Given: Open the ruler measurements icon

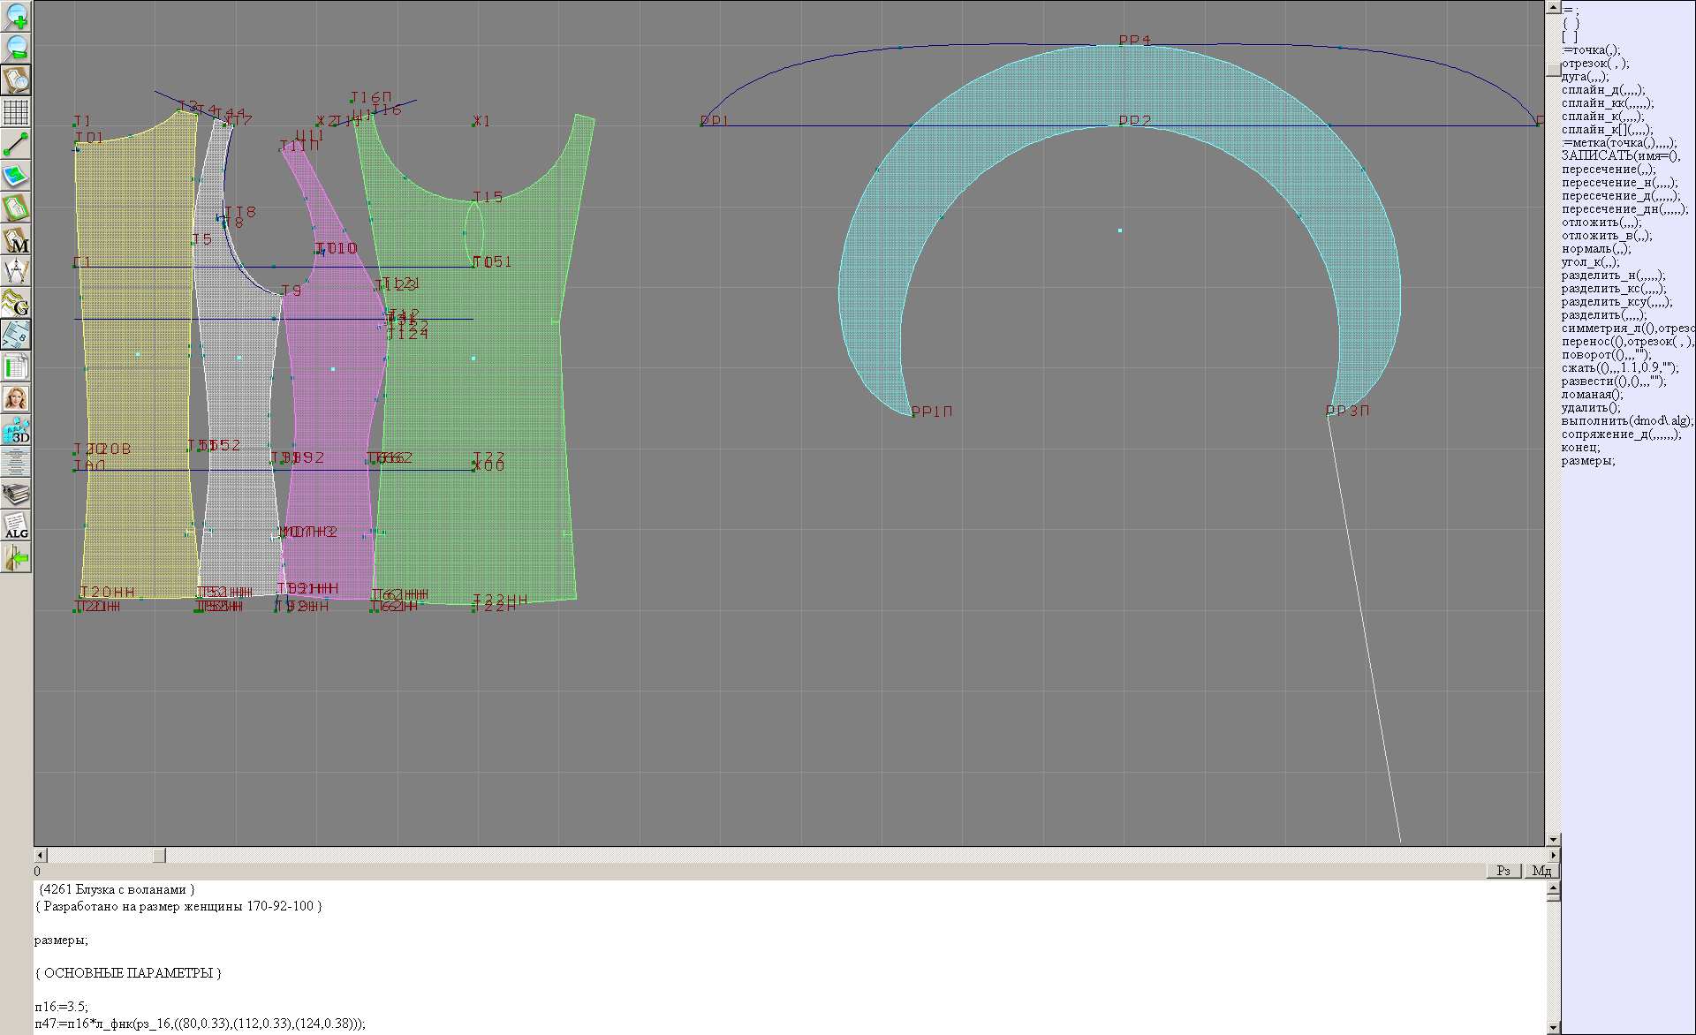Looking at the screenshot, I should (16, 335).
